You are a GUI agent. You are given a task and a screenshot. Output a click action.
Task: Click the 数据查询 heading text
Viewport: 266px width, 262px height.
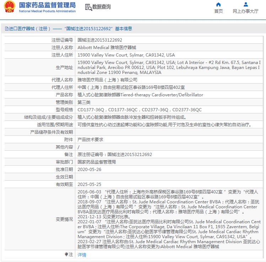pyautogui.click(x=101, y=7)
